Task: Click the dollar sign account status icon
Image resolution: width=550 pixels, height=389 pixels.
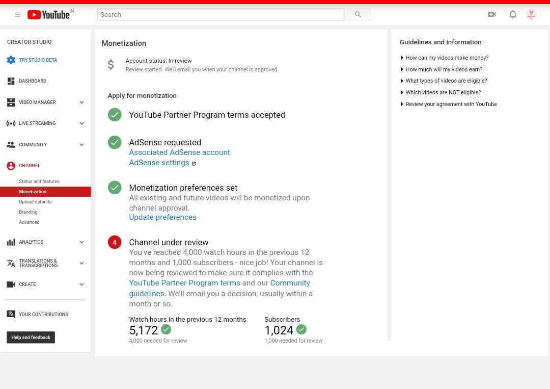Action: click(111, 65)
